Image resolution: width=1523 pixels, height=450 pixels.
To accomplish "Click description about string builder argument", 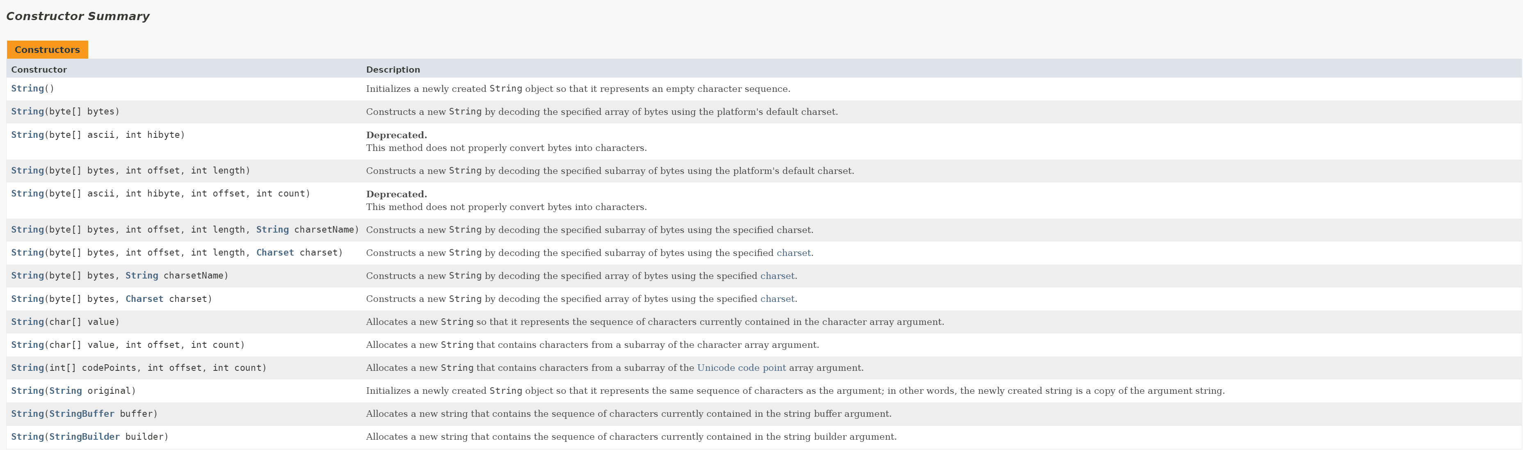I will [x=631, y=437].
